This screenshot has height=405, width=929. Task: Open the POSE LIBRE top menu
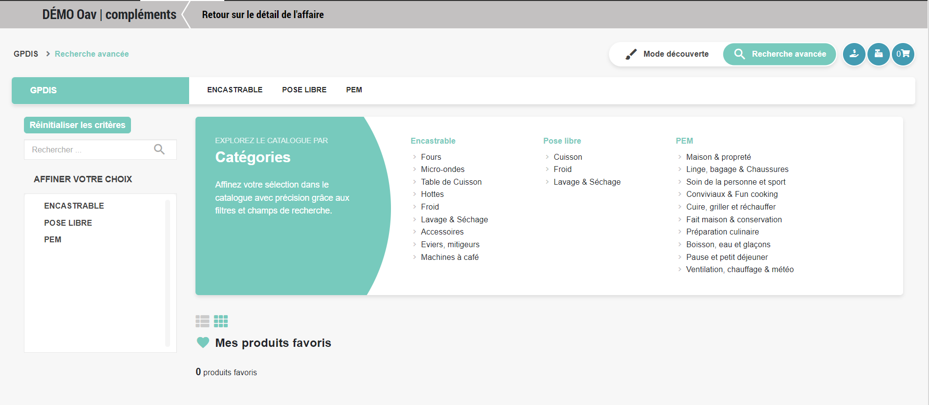304,90
